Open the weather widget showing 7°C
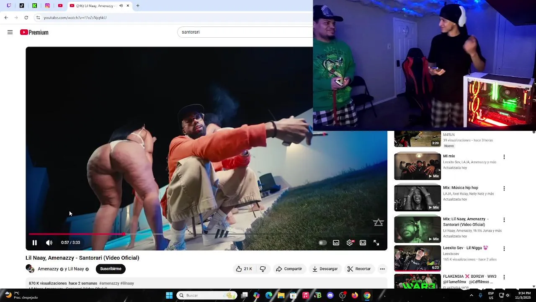536x302 pixels. point(21,295)
